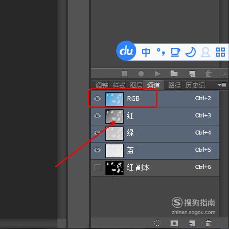Hide the 绿 channel
229x229 pixels.
(x=97, y=133)
